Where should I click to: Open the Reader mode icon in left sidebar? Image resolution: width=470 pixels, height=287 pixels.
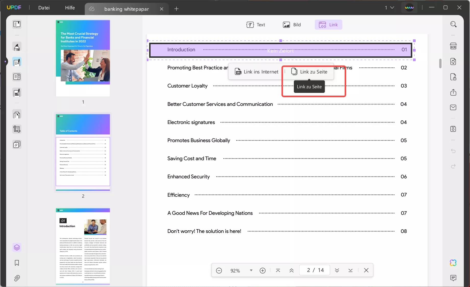17,24
